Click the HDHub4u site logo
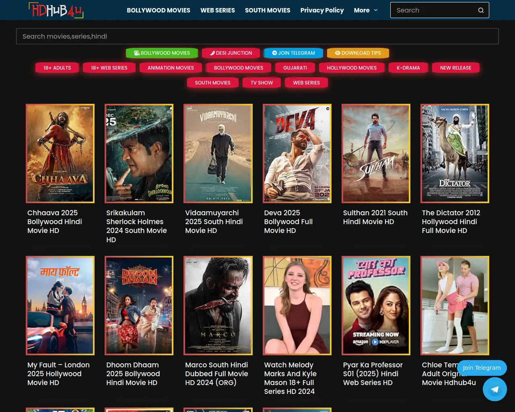This screenshot has width=515, height=412. pyautogui.click(x=56, y=10)
